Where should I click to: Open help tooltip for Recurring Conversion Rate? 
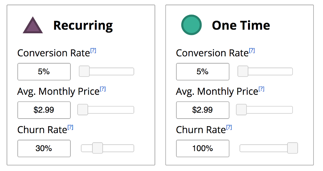[x=93, y=50]
